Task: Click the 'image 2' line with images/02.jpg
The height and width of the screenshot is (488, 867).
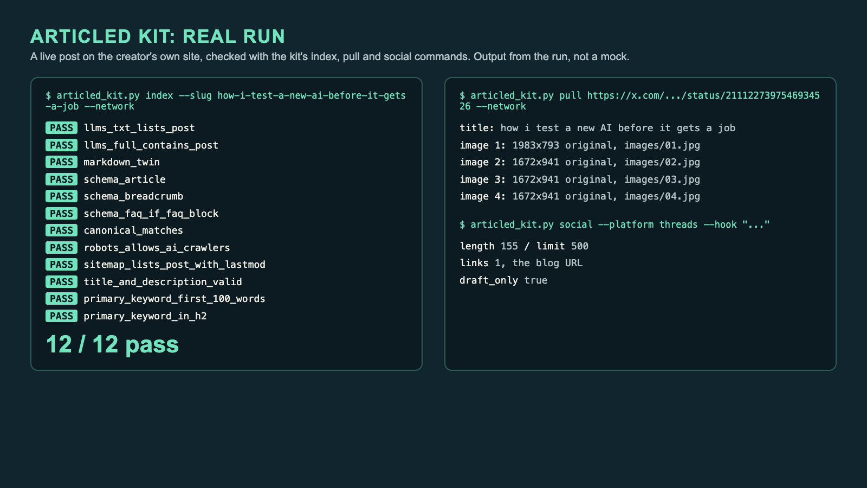Action: pyautogui.click(x=580, y=162)
